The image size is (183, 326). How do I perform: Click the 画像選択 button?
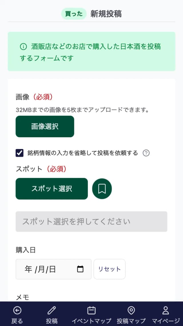pos(45,126)
